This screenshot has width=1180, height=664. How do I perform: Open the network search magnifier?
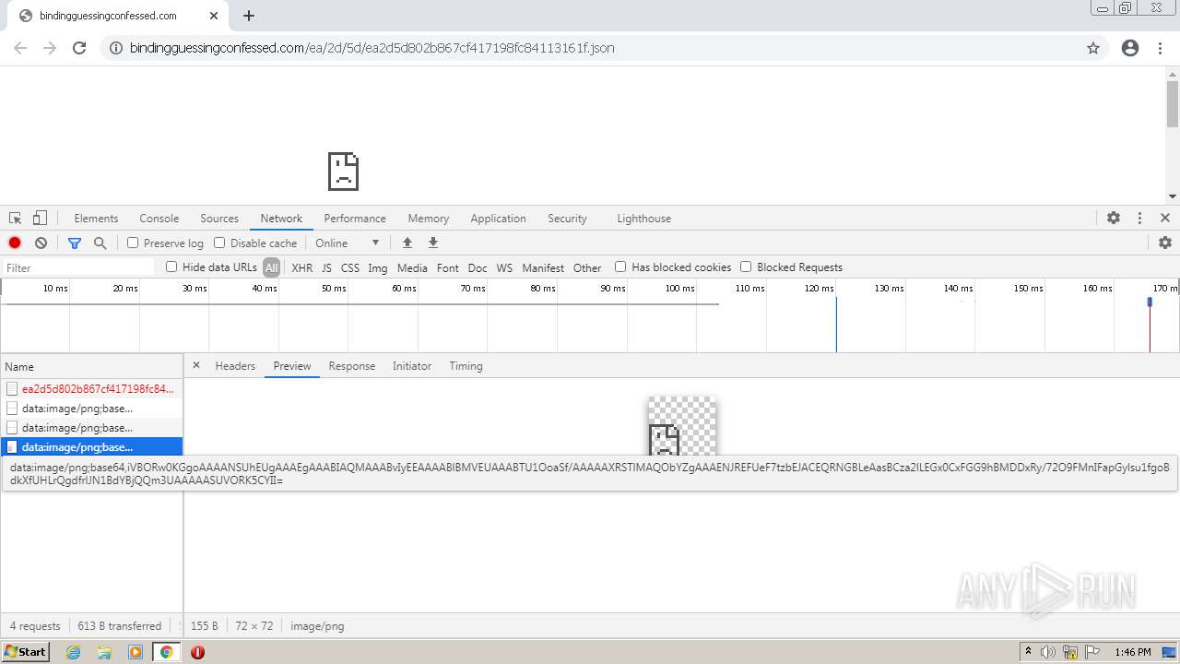100,243
